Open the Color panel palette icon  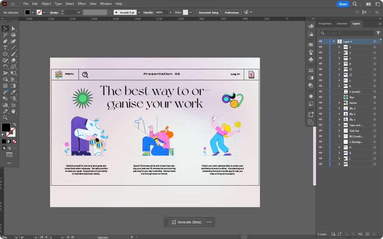tap(311, 27)
